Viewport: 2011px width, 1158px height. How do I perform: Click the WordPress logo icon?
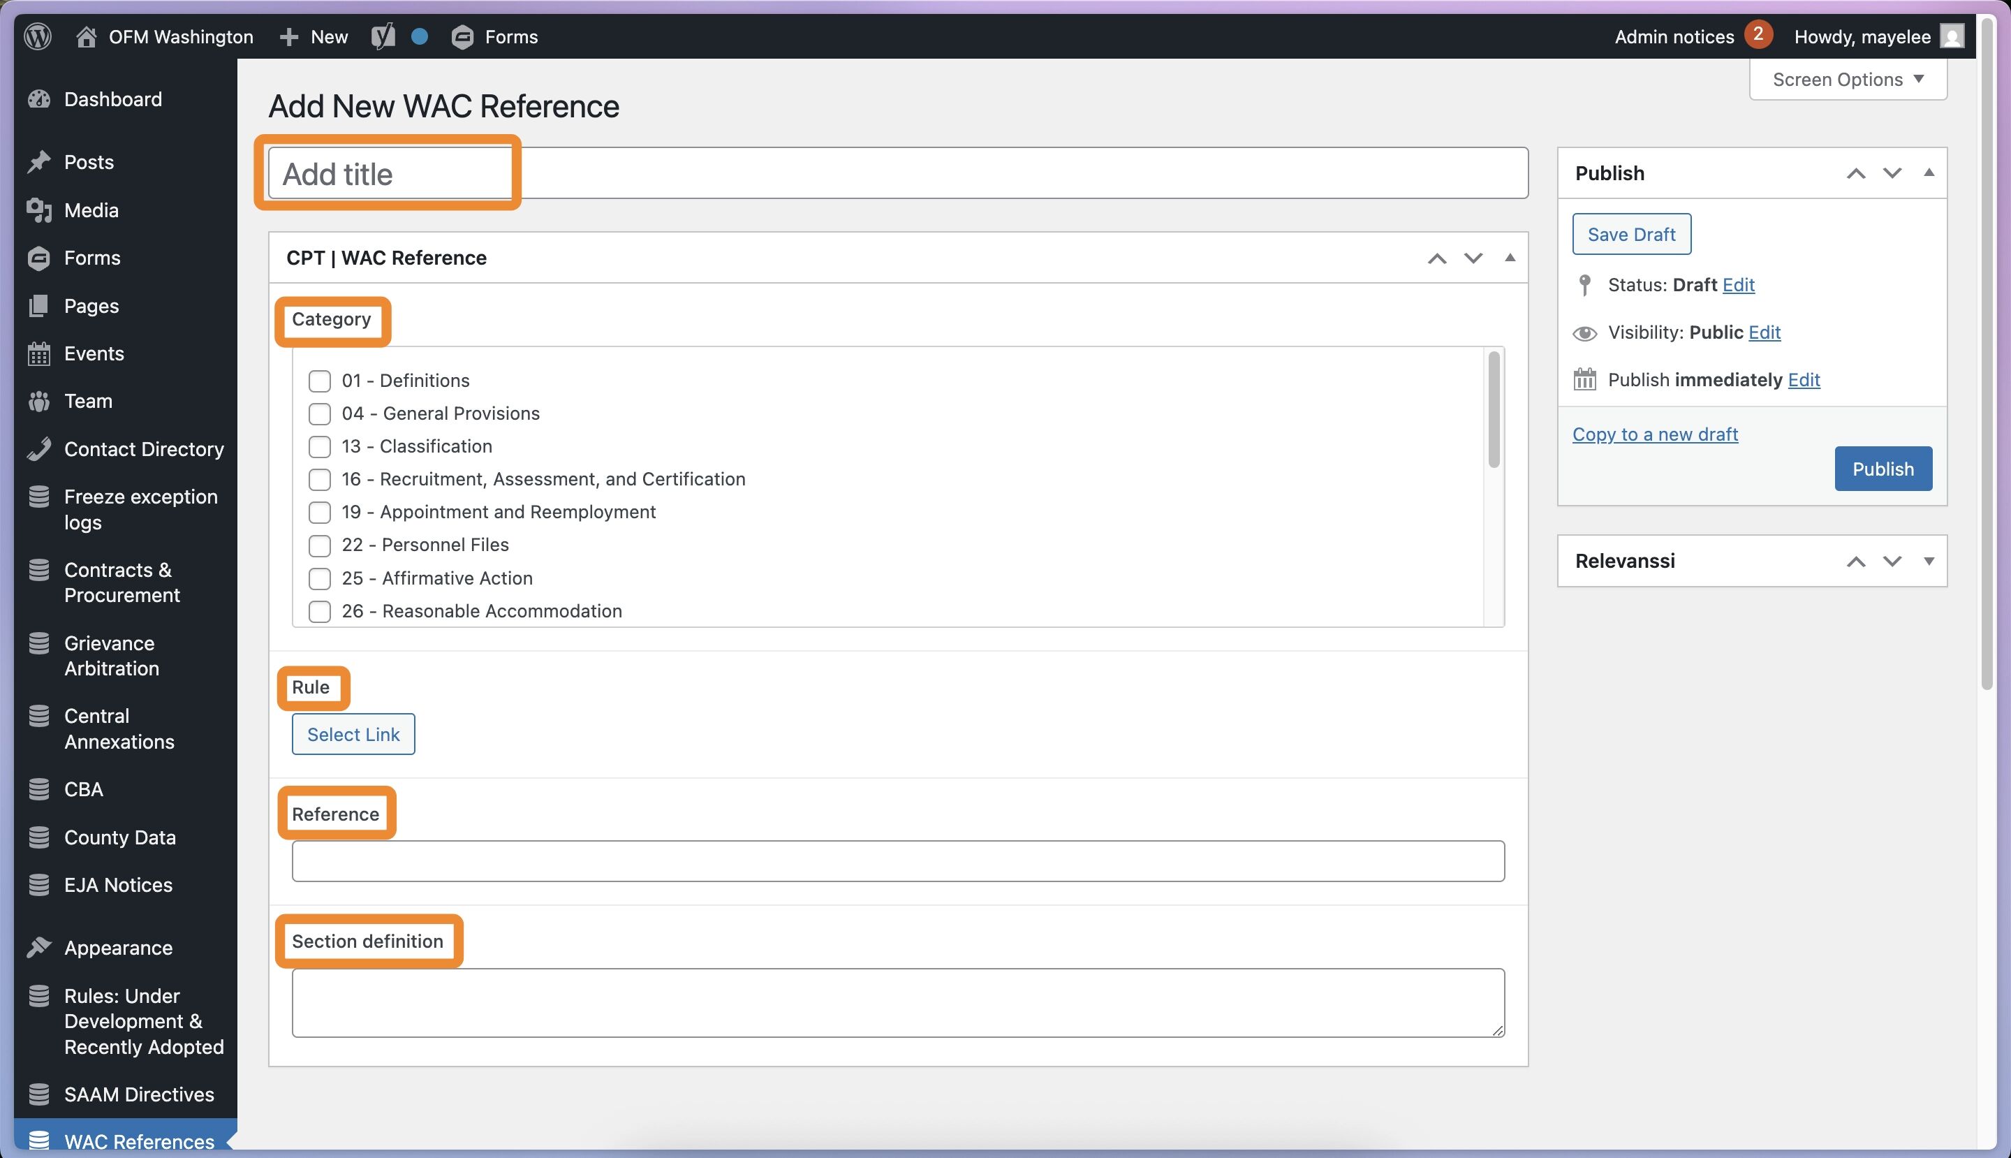(x=38, y=36)
